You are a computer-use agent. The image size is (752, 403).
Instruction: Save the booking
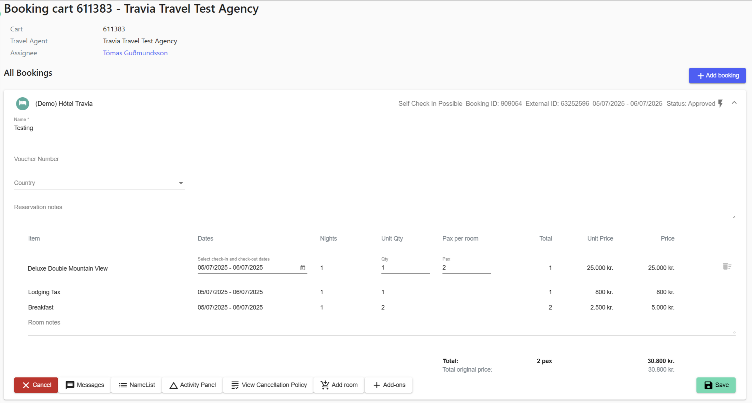[716, 385]
